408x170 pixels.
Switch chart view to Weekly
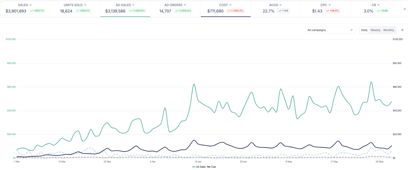click(375, 30)
